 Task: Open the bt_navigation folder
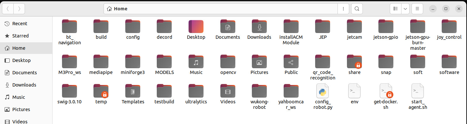pos(69,26)
